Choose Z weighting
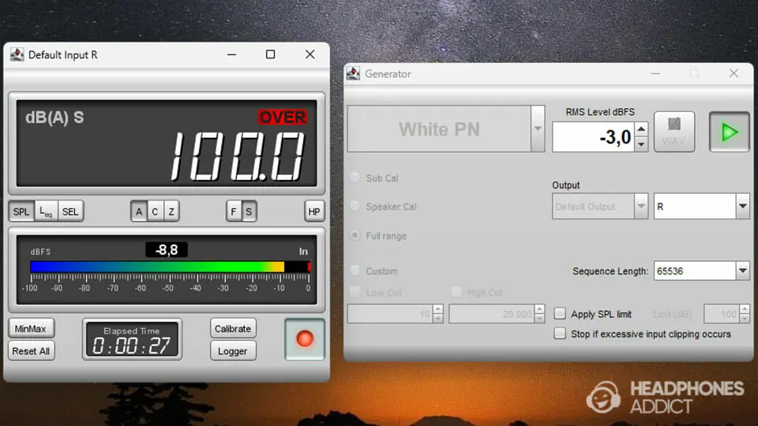758x426 pixels. point(171,211)
